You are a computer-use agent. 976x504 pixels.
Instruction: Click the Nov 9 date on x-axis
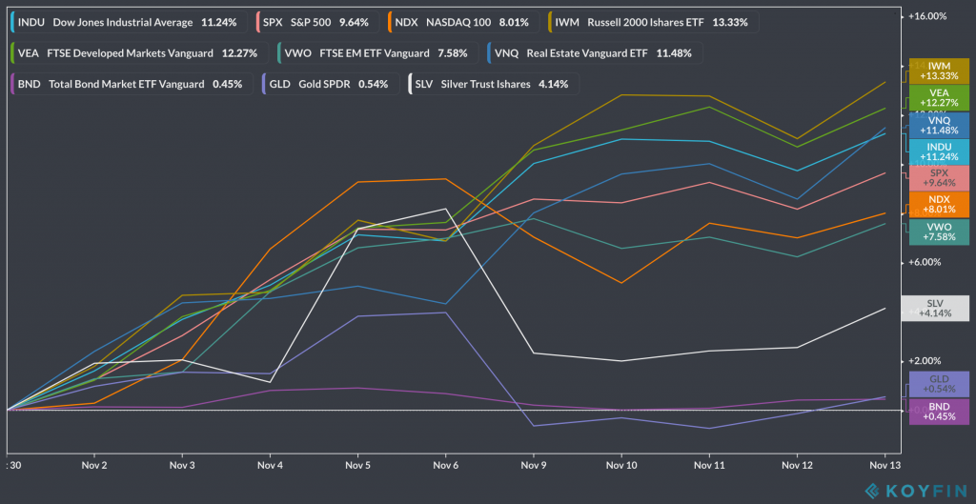tap(533, 465)
